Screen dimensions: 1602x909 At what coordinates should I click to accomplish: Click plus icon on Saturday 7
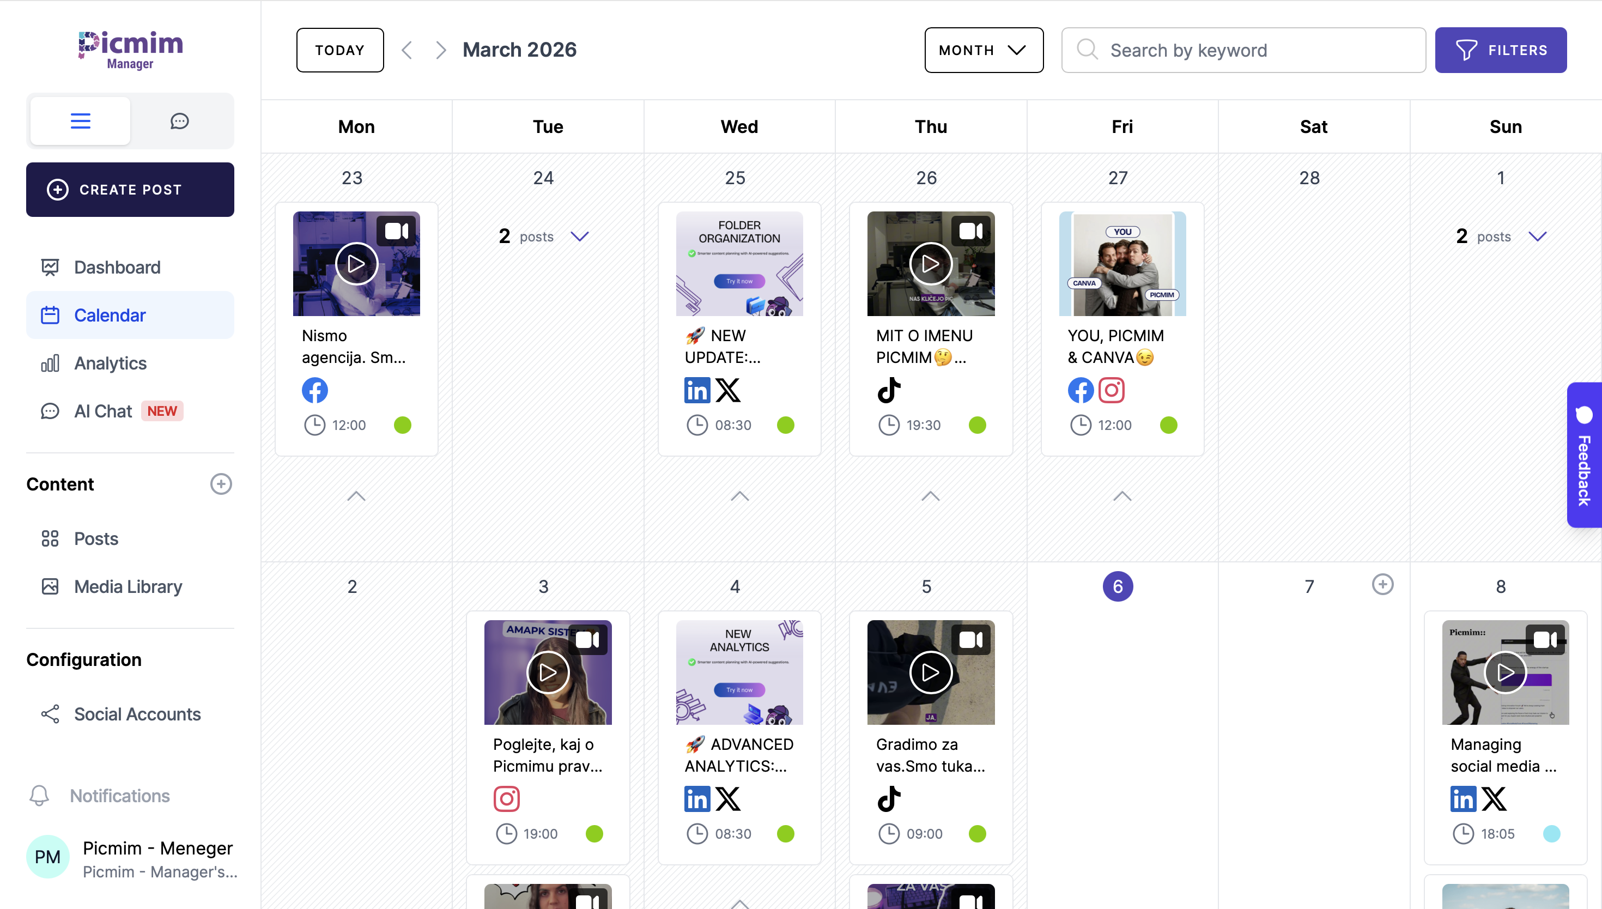pyautogui.click(x=1382, y=584)
